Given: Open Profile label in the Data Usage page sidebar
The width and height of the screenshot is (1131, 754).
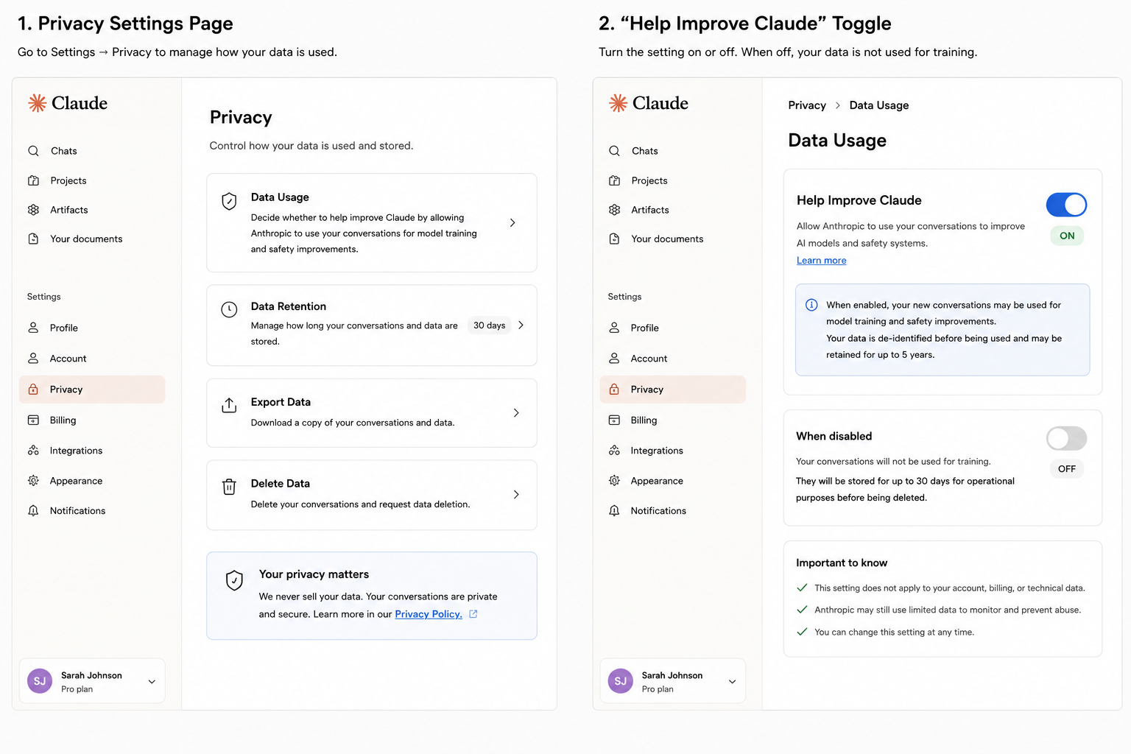Looking at the screenshot, I should (644, 328).
